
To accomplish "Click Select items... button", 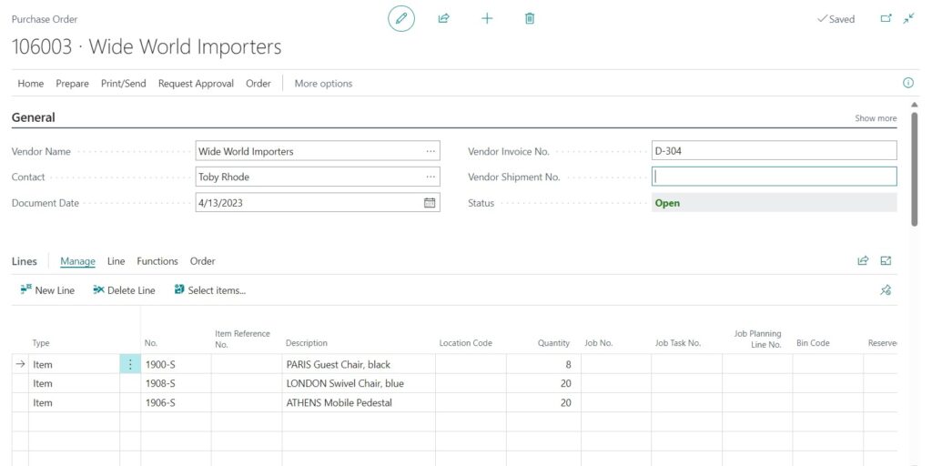I will (x=210, y=290).
